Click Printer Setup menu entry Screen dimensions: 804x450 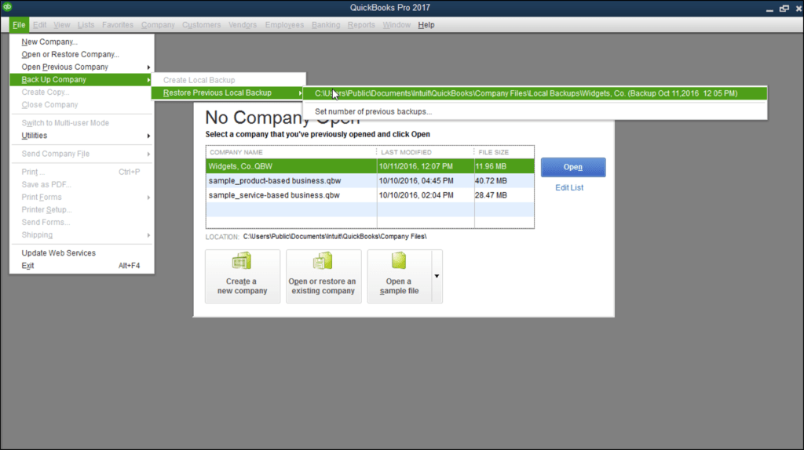point(82,209)
